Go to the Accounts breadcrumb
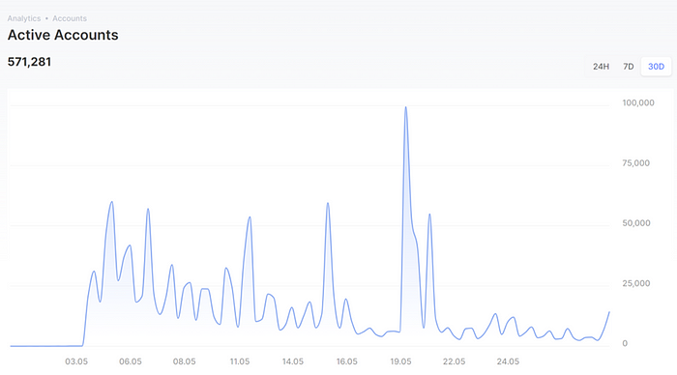 tap(70, 18)
